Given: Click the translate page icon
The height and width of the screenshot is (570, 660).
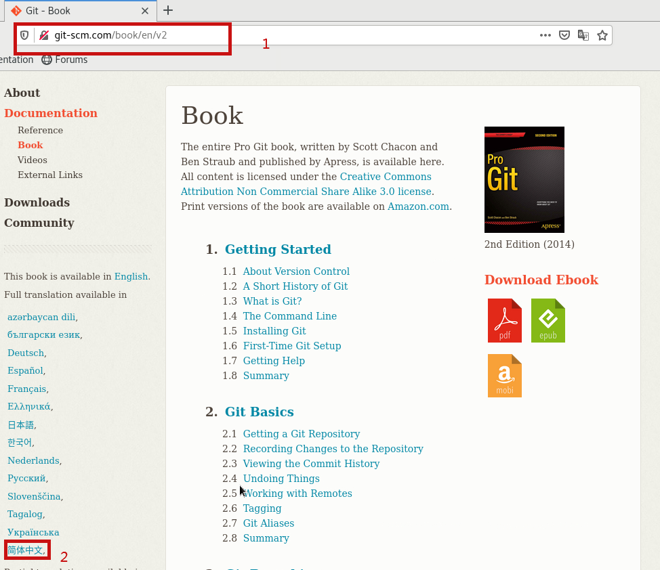Looking at the screenshot, I should coord(583,35).
